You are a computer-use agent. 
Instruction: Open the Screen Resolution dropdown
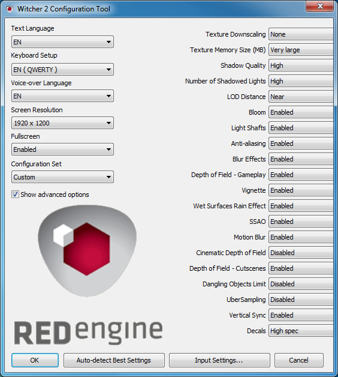(62, 123)
